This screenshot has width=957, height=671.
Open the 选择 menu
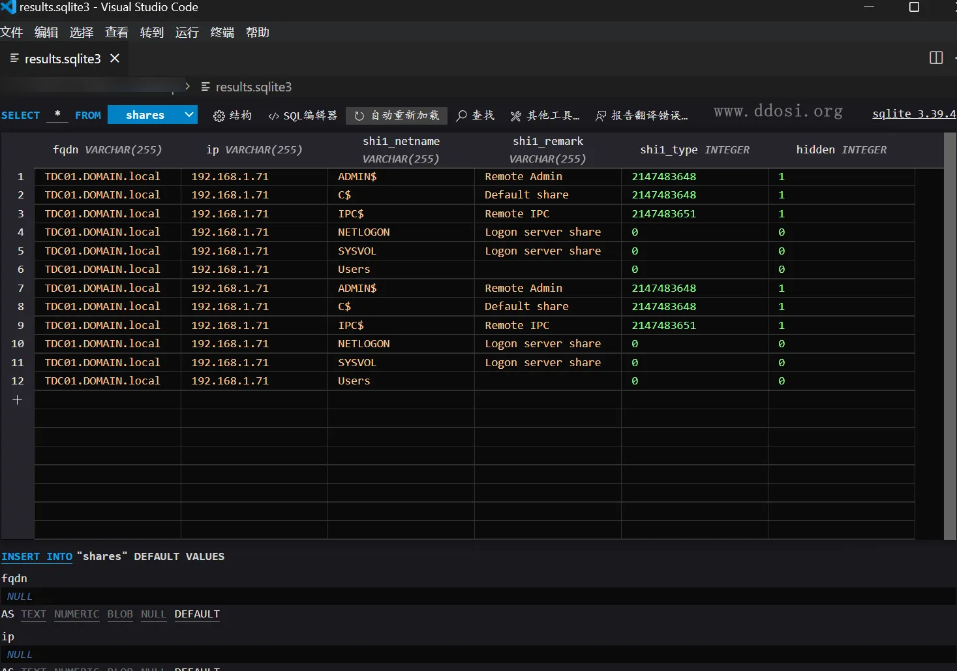tap(82, 32)
